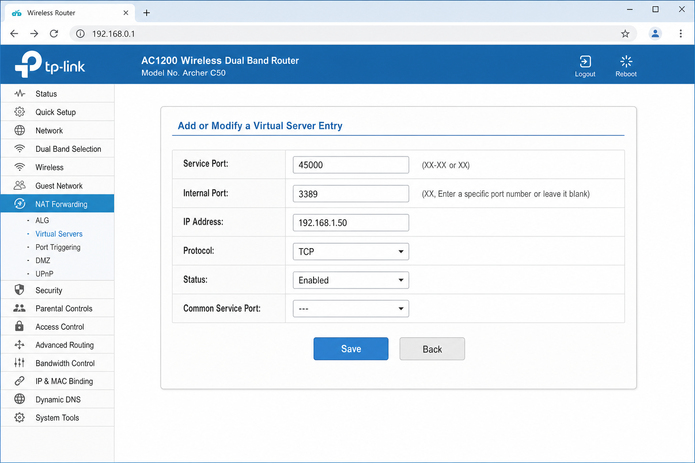695x463 pixels.
Task: Click the Internal Port field containing 3389
Action: (x=351, y=194)
